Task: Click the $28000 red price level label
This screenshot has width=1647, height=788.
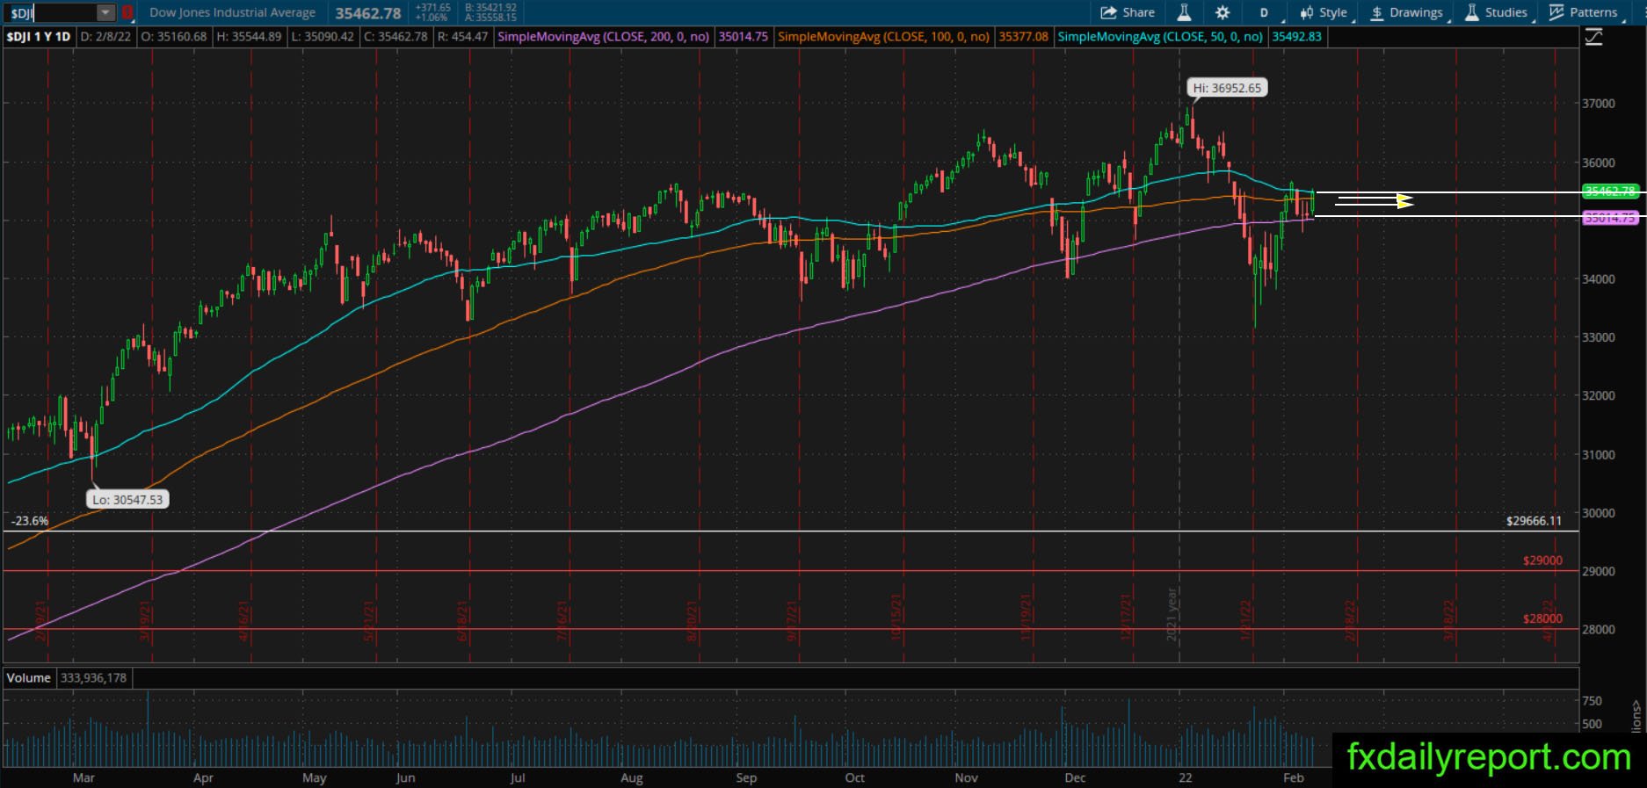Action: [x=1543, y=618]
